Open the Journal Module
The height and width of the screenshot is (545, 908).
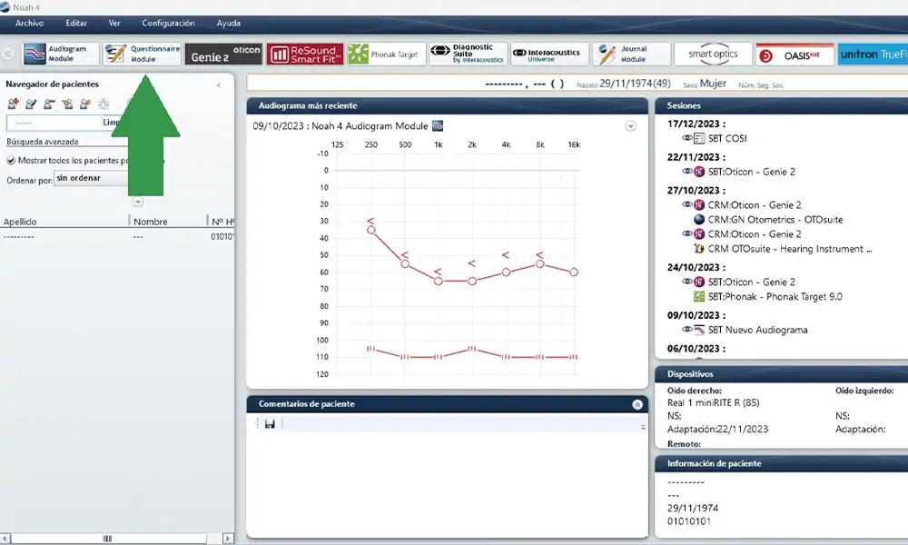tap(631, 54)
